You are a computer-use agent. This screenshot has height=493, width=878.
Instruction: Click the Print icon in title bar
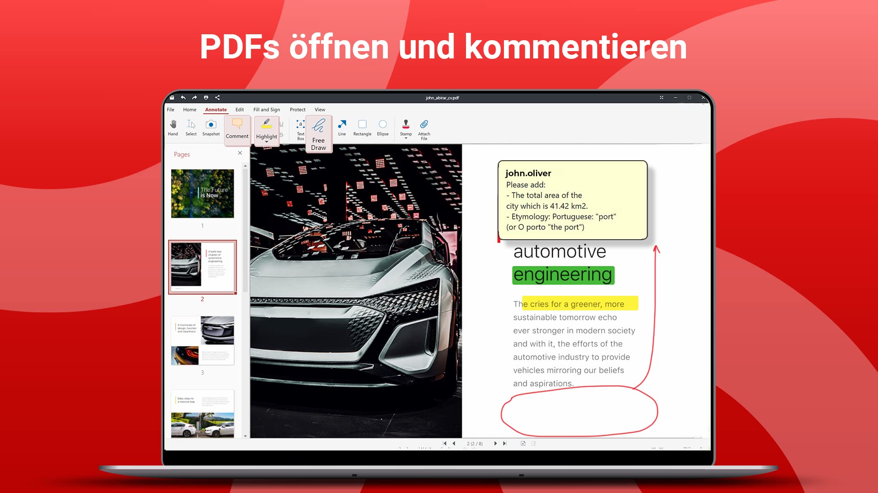[206, 97]
